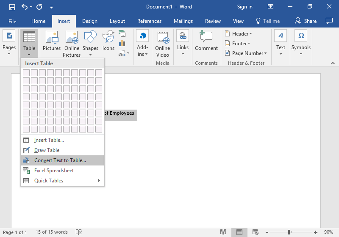Viewport: 339px width, 237px height.
Task: Click the Share button
Action: [x=306, y=21]
